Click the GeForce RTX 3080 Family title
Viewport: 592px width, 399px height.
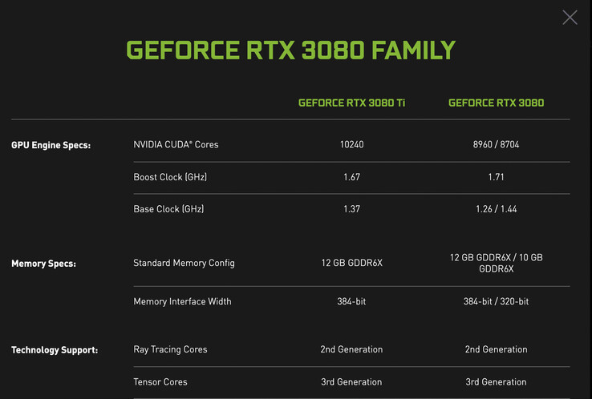click(290, 50)
